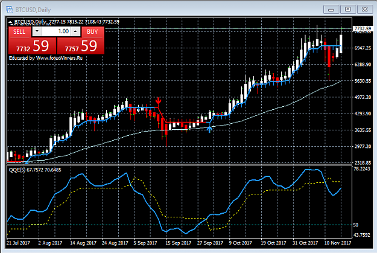Click the BUY button

tap(92, 32)
